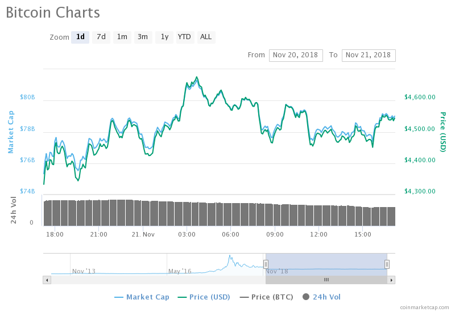Click the 24h Vol axis title
This screenshot has height=312, width=455.
(x=13, y=210)
